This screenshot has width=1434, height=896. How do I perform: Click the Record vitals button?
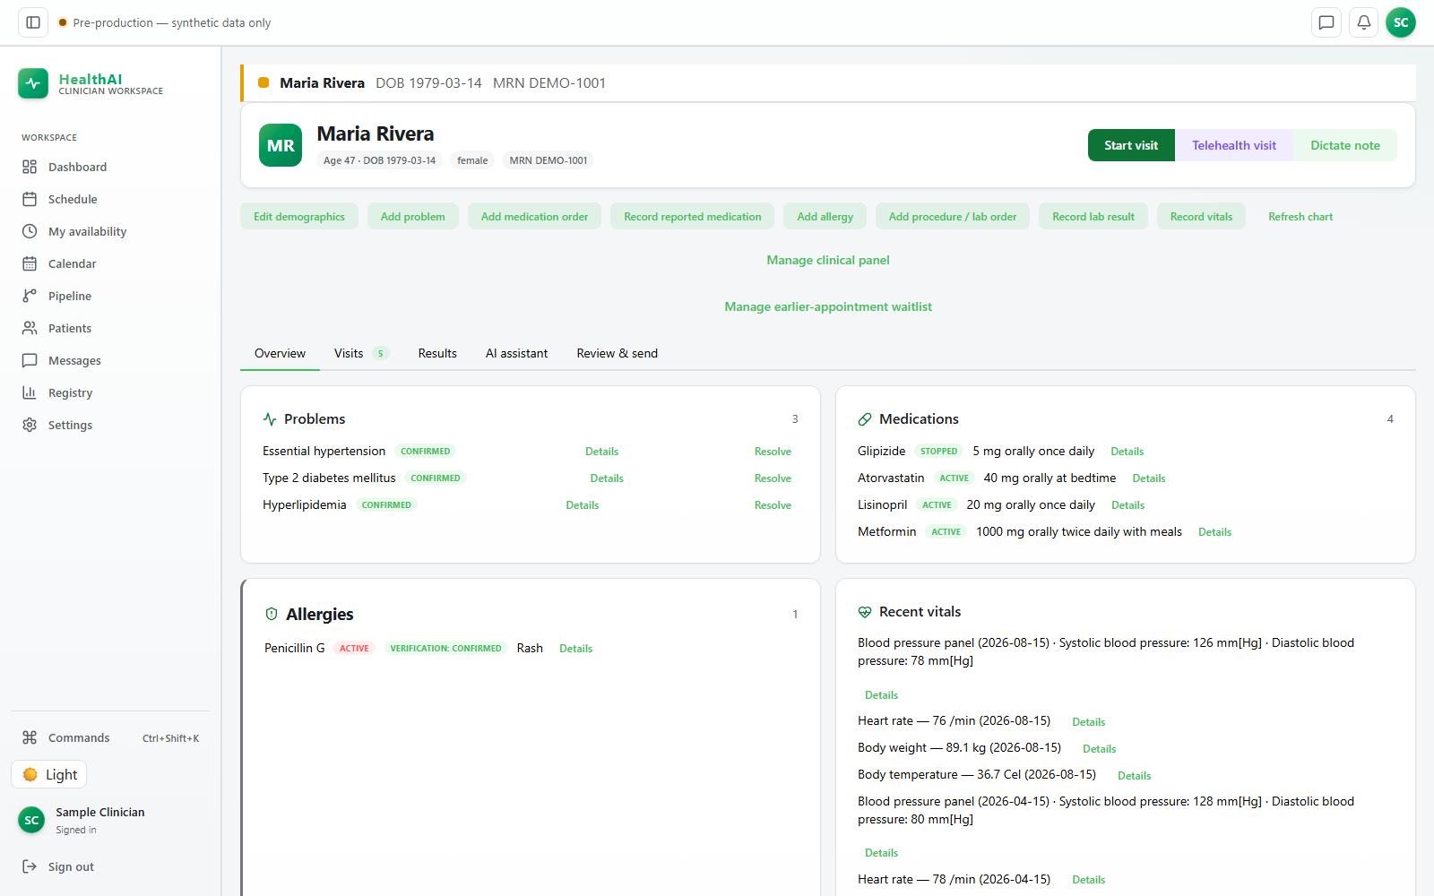click(x=1201, y=217)
